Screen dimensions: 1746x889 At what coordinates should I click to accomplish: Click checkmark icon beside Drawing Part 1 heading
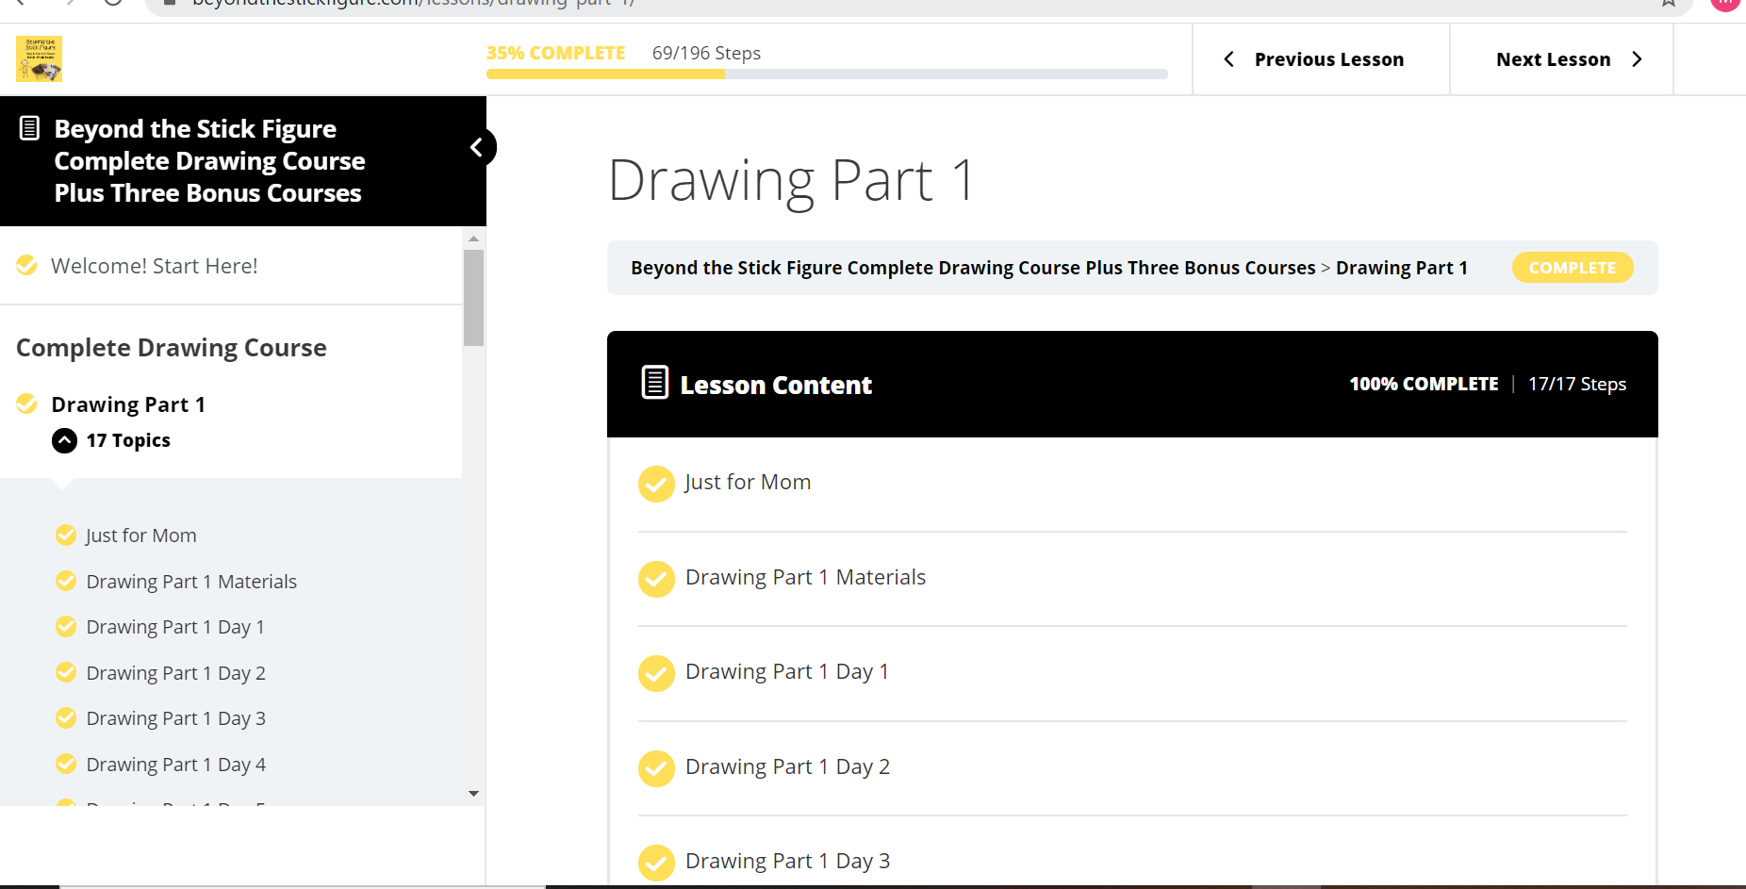coord(27,404)
